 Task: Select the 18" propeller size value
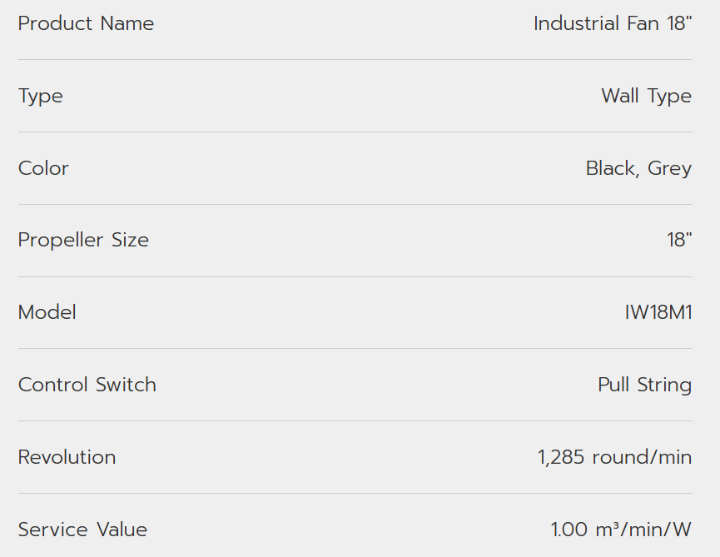pyautogui.click(x=679, y=240)
